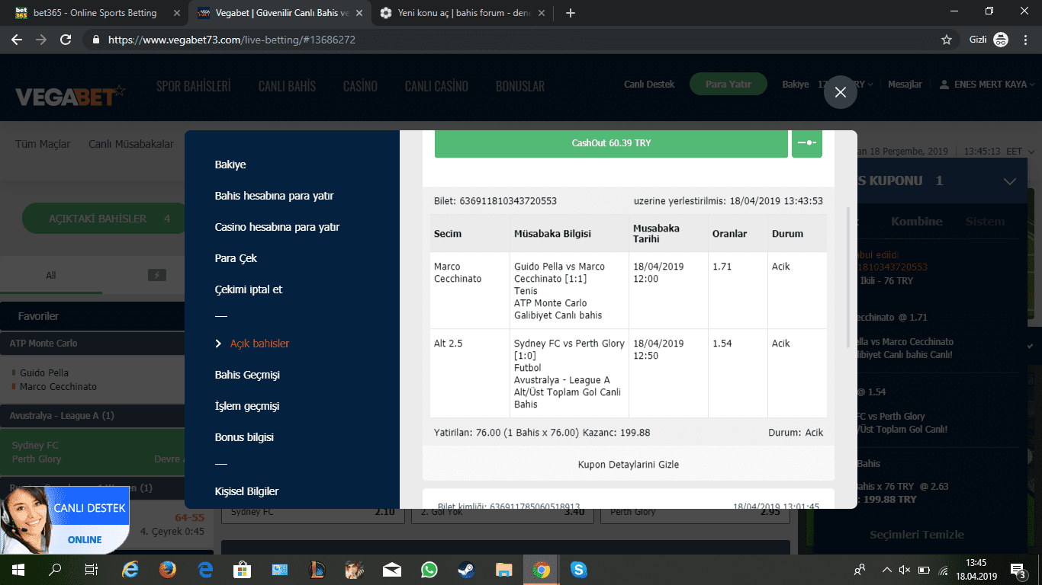Select Guido Pella in ATP Monte Carlo

[x=44, y=373]
